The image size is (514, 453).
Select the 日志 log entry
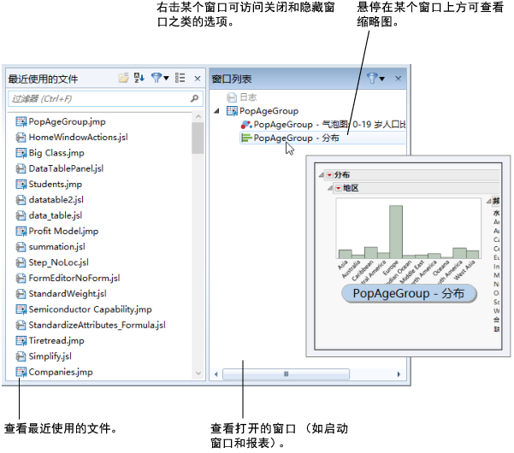pyautogui.click(x=248, y=97)
